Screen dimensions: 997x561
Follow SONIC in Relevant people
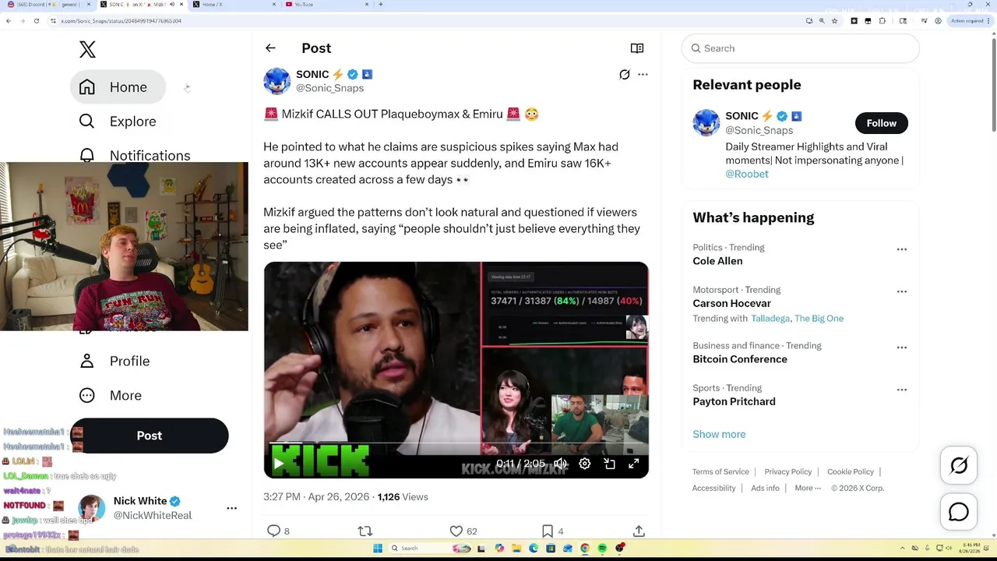tap(882, 123)
